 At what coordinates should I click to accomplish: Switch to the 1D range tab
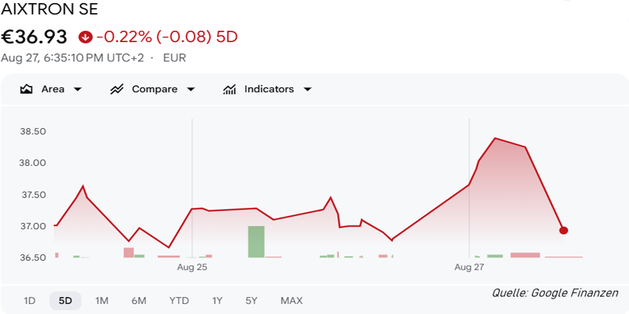click(30, 301)
